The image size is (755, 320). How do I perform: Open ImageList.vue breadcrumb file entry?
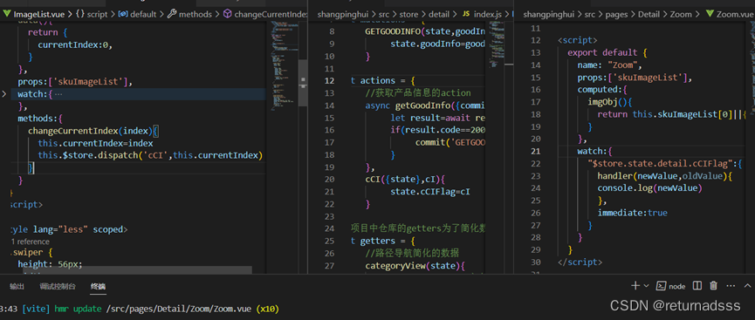pyautogui.click(x=31, y=15)
